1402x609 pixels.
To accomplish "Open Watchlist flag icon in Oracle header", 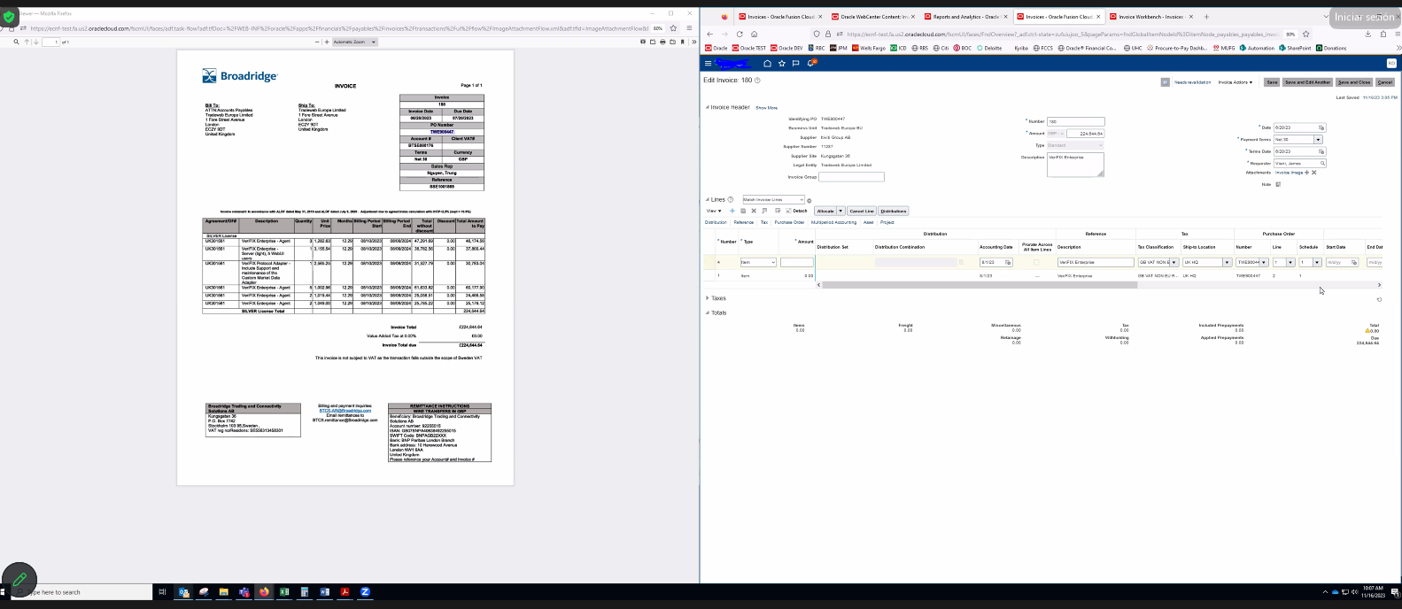I will tap(796, 64).
